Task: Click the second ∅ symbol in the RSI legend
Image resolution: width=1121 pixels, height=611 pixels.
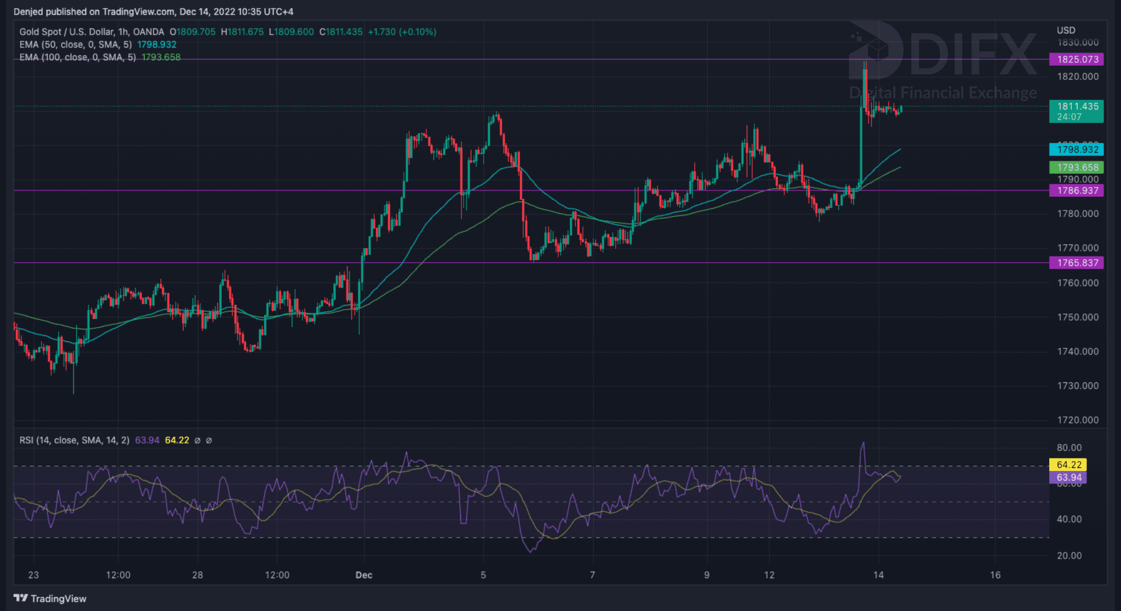Action: [209, 440]
